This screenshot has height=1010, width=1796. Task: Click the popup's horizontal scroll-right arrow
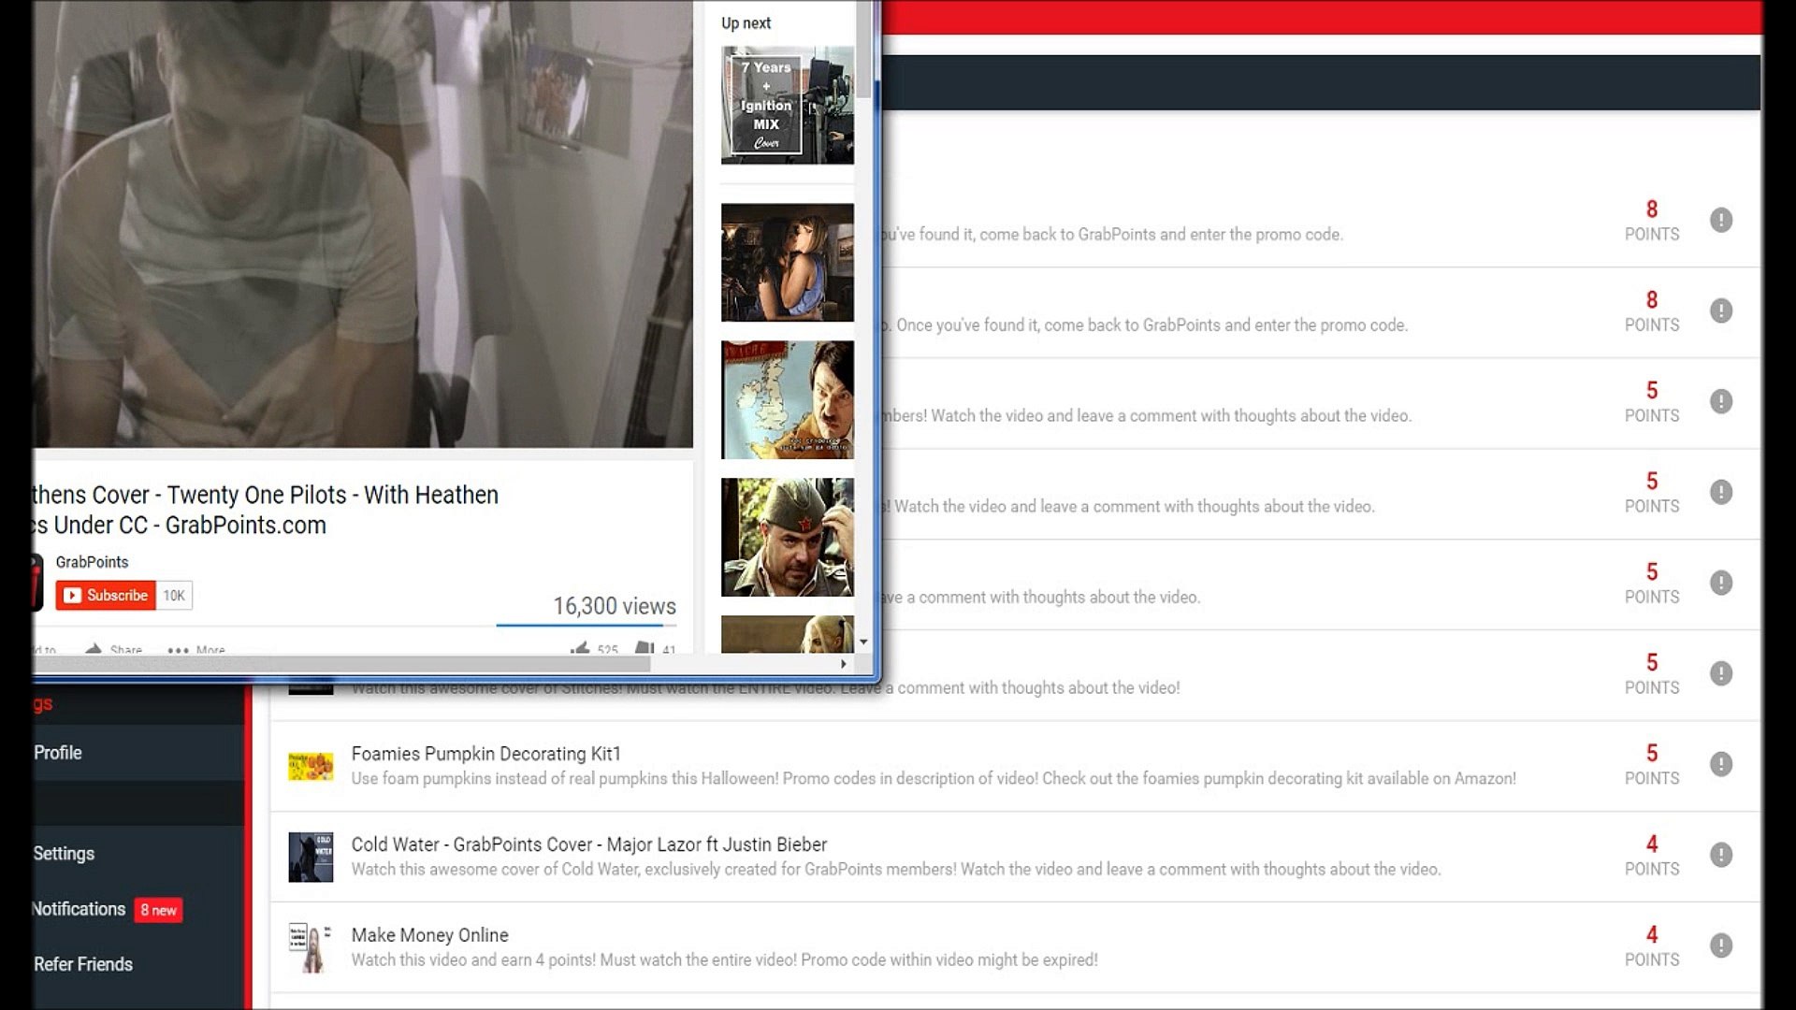click(843, 664)
